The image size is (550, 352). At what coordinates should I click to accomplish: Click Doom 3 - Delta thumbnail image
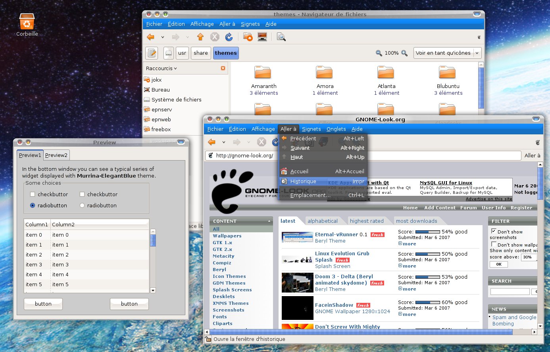(x=297, y=283)
